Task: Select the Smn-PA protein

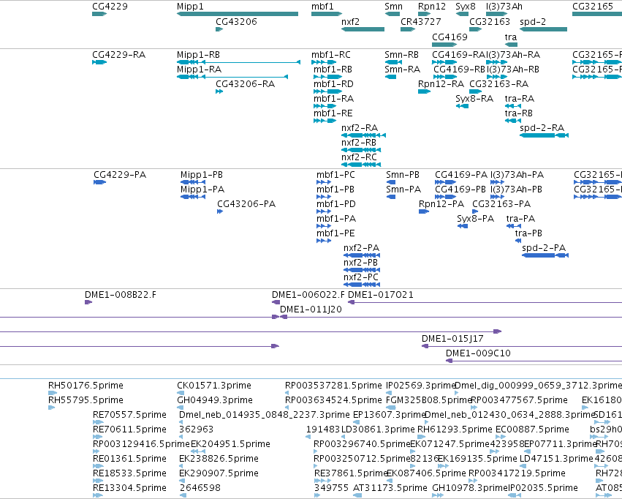Action: (391, 197)
